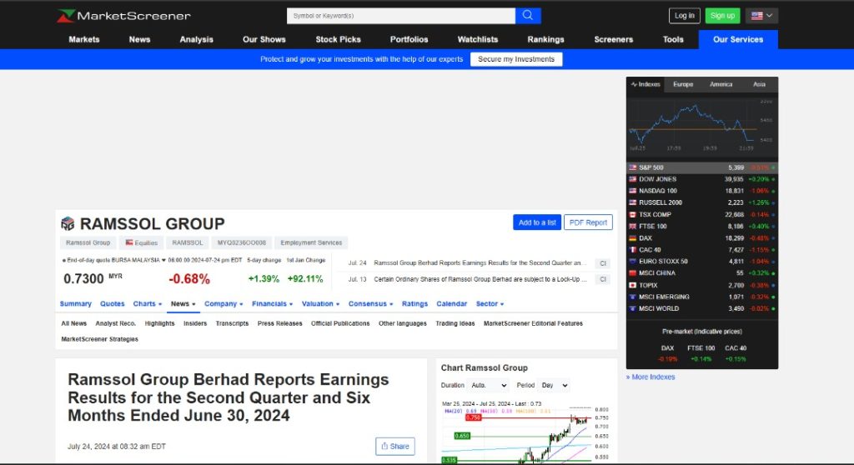Switch to Europe indexes tab

click(683, 84)
